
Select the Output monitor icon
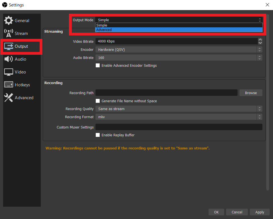click(9, 46)
